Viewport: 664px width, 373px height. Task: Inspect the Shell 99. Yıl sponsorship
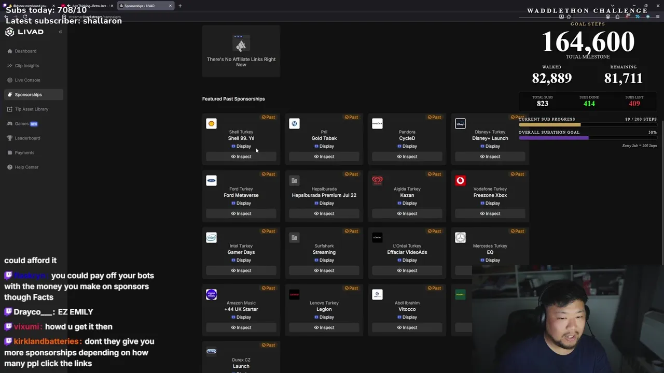[241, 156]
